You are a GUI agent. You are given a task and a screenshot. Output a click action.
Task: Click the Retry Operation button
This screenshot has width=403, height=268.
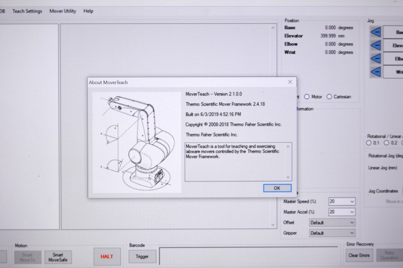click(x=389, y=255)
